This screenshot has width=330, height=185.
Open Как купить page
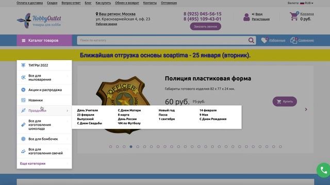pos(103,3)
